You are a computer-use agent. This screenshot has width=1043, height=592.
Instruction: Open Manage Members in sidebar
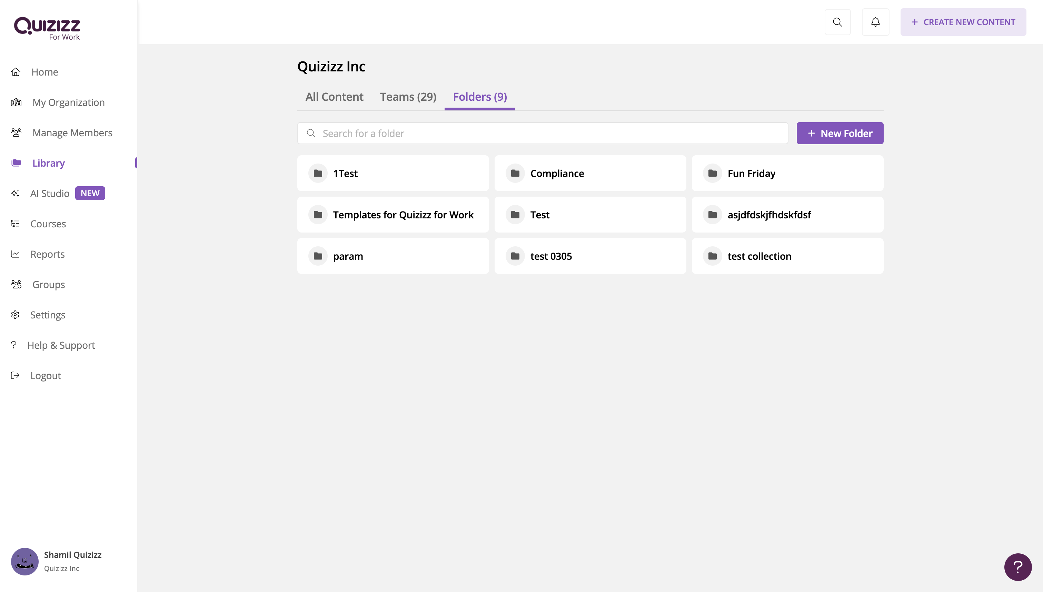(72, 132)
